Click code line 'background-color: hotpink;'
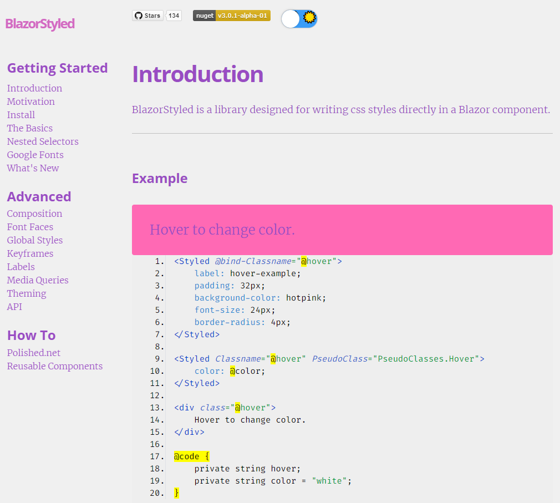The image size is (560, 503). (x=261, y=298)
